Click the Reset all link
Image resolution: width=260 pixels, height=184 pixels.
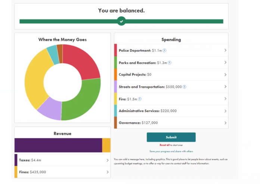tap(165, 145)
